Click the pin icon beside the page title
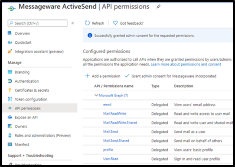Viewport: 235px width, 167px height. click(x=158, y=6)
